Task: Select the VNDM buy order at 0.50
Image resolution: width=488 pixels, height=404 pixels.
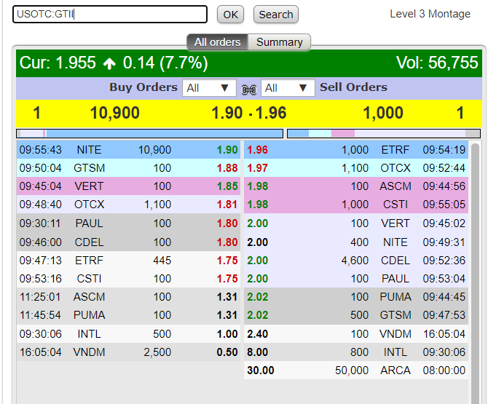Action: (x=128, y=352)
